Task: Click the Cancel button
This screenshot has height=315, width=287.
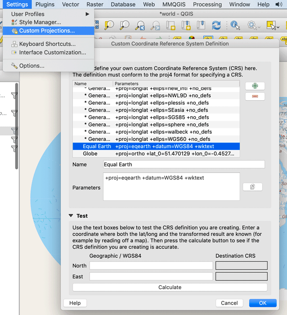Action: click(x=229, y=303)
